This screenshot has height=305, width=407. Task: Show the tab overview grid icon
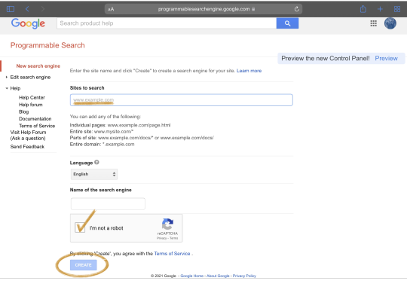click(397, 9)
